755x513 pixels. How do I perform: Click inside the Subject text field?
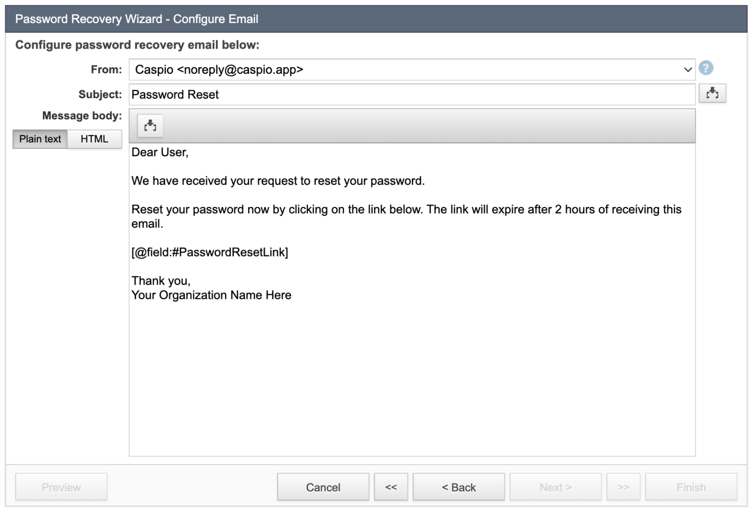(x=344, y=94)
